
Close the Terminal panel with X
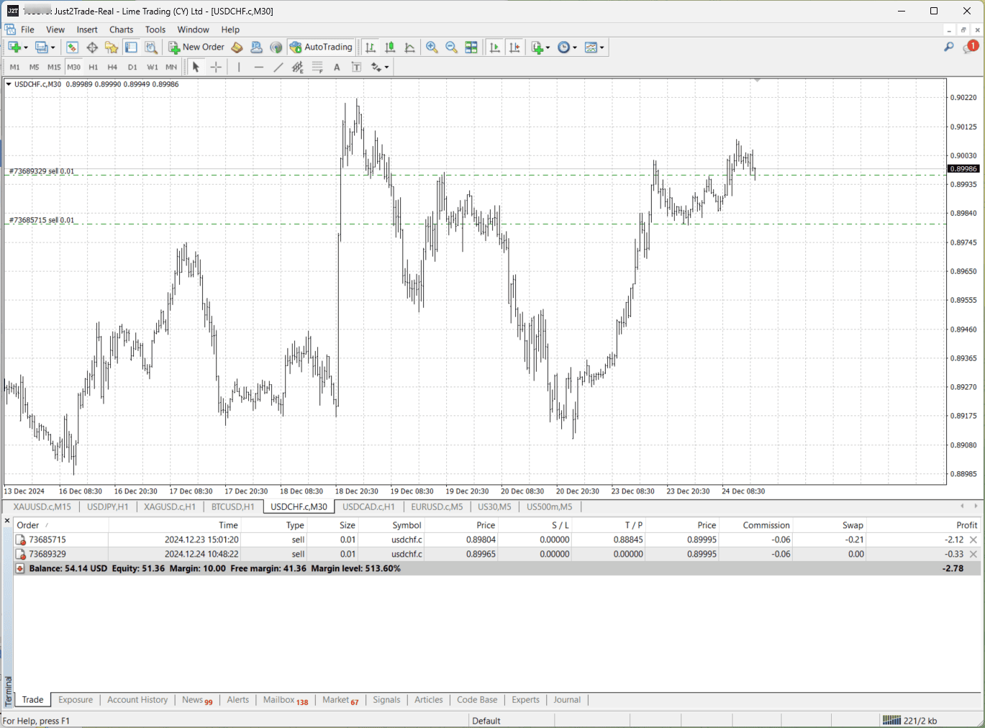pos(7,521)
